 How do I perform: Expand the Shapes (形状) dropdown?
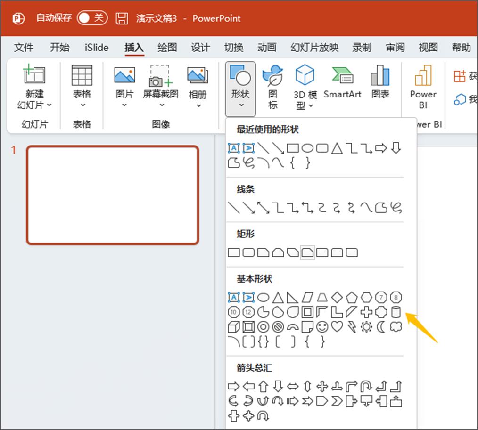coord(240,89)
